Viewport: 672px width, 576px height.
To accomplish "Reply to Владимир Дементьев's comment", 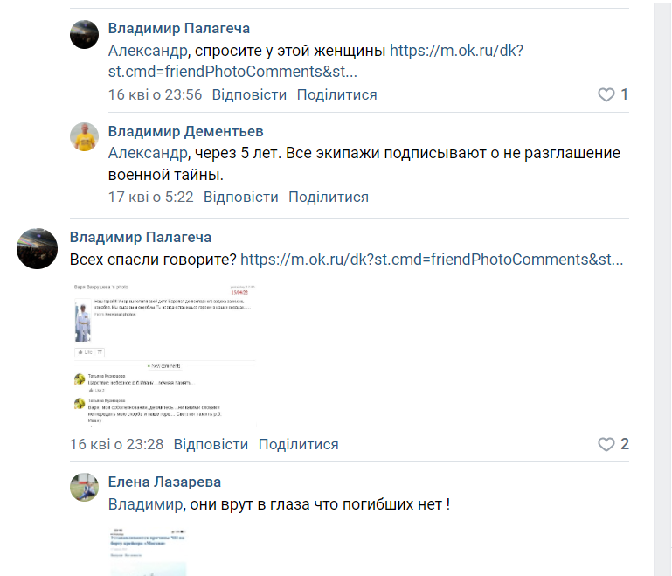I will tap(240, 197).
